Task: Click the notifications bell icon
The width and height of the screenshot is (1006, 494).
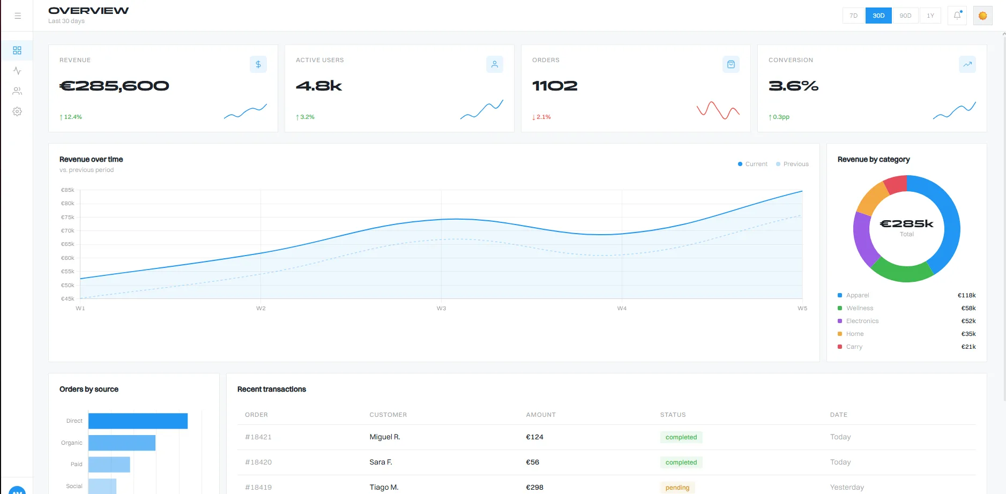Action: (957, 16)
